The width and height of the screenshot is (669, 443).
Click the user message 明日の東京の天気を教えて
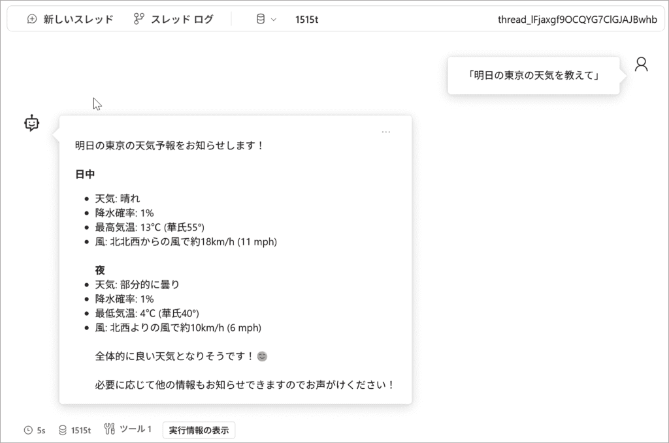point(533,76)
